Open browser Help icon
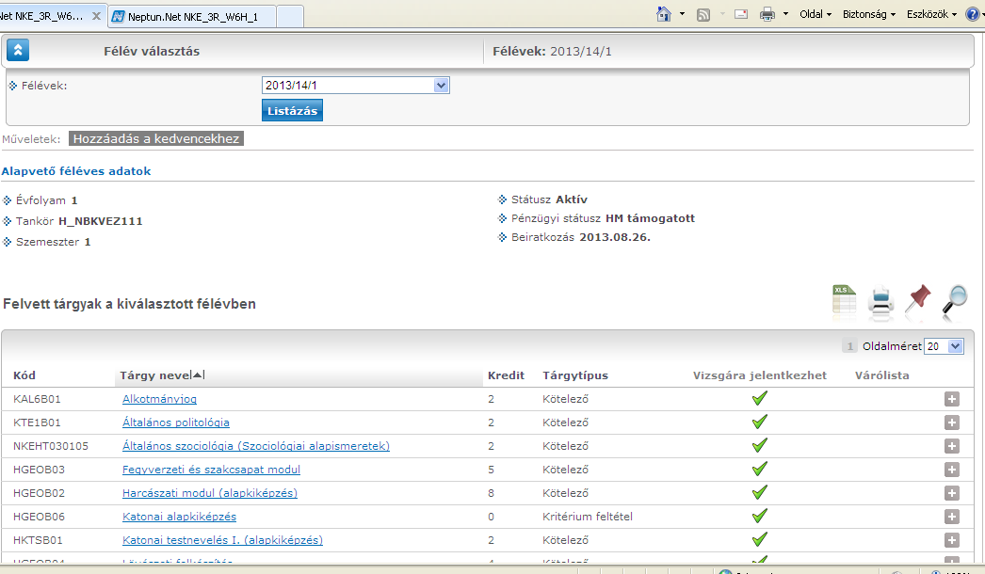This screenshot has width=985, height=574. click(x=972, y=14)
